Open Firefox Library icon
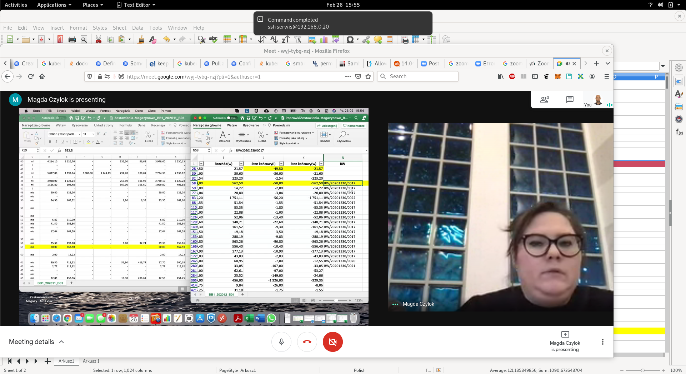Screen dimensions: 686x374 [x=501, y=76]
